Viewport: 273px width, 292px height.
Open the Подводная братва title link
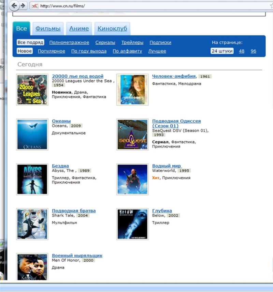point(74,211)
